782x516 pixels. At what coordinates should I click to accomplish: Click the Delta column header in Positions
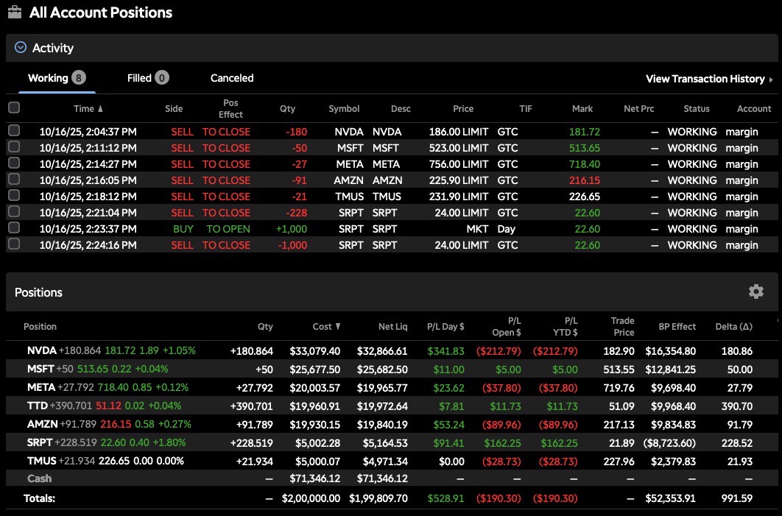click(x=733, y=326)
